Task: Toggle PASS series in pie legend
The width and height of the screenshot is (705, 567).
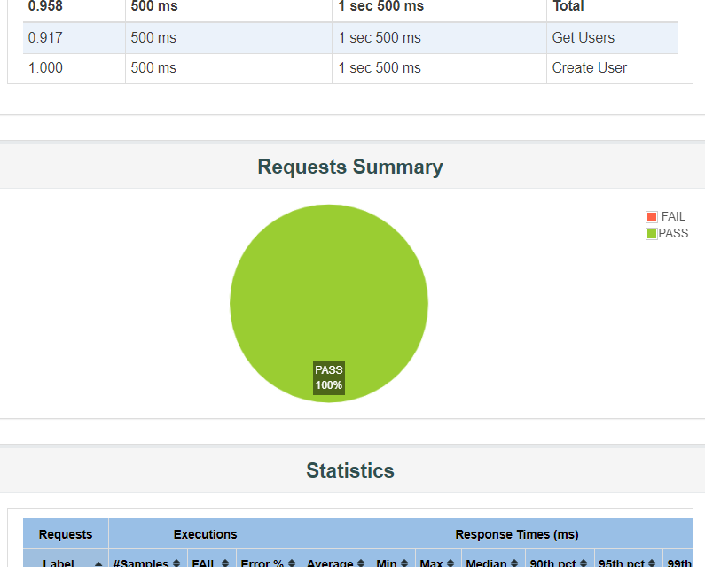Action: tap(673, 234)
